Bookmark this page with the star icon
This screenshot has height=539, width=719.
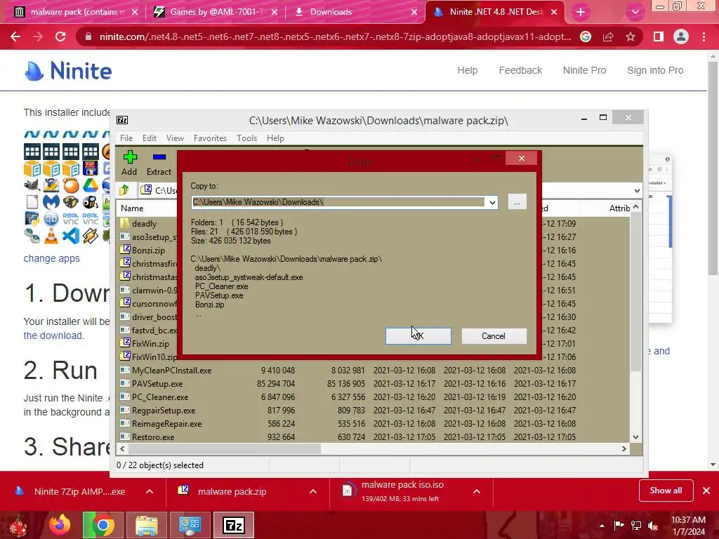tap(631, 36)
